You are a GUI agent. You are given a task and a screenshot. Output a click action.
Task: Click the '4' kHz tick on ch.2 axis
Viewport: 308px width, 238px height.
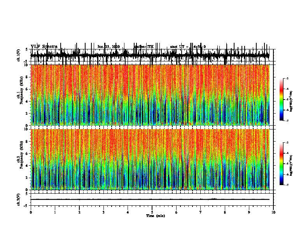[x=27, y=166]
